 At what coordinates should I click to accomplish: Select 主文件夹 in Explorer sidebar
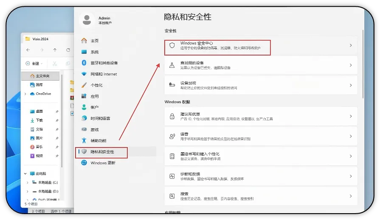(40, 76)
